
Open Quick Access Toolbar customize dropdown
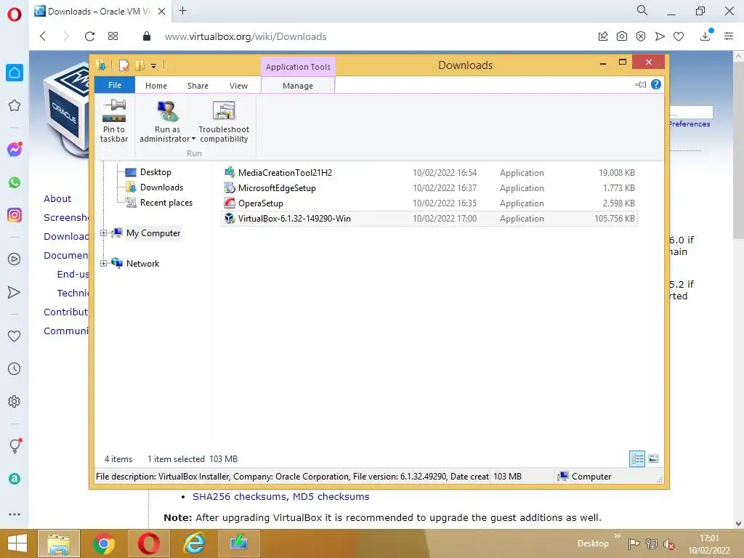[x=154, y=66]
